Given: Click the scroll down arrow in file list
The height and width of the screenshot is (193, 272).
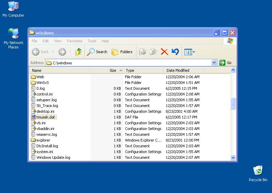Looking at the screenshot, I should pos(233,157).
